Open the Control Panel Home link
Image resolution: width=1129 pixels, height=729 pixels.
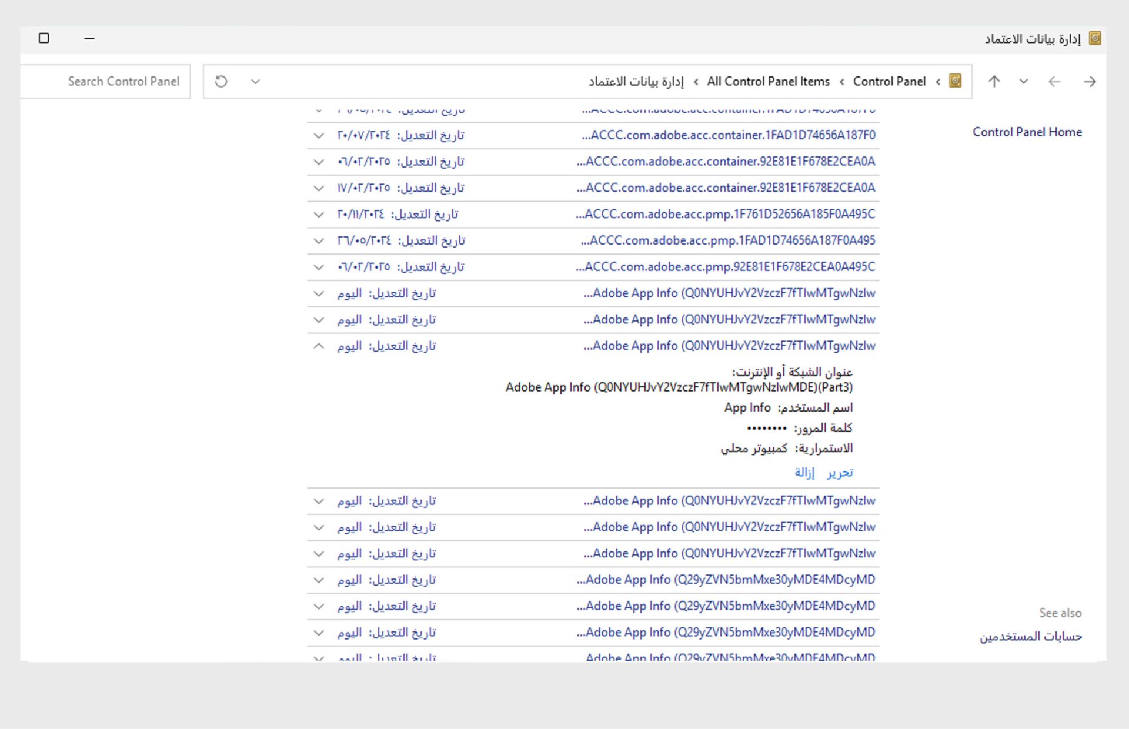1027,132
